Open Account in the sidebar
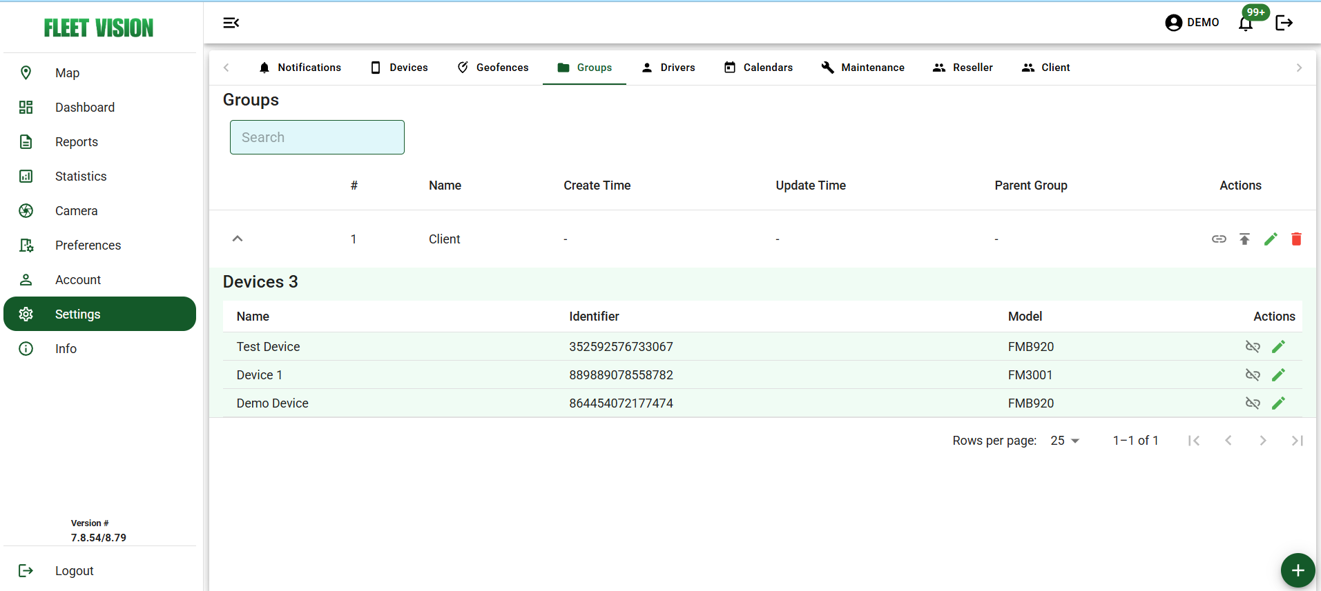 (x=100, y=279)
